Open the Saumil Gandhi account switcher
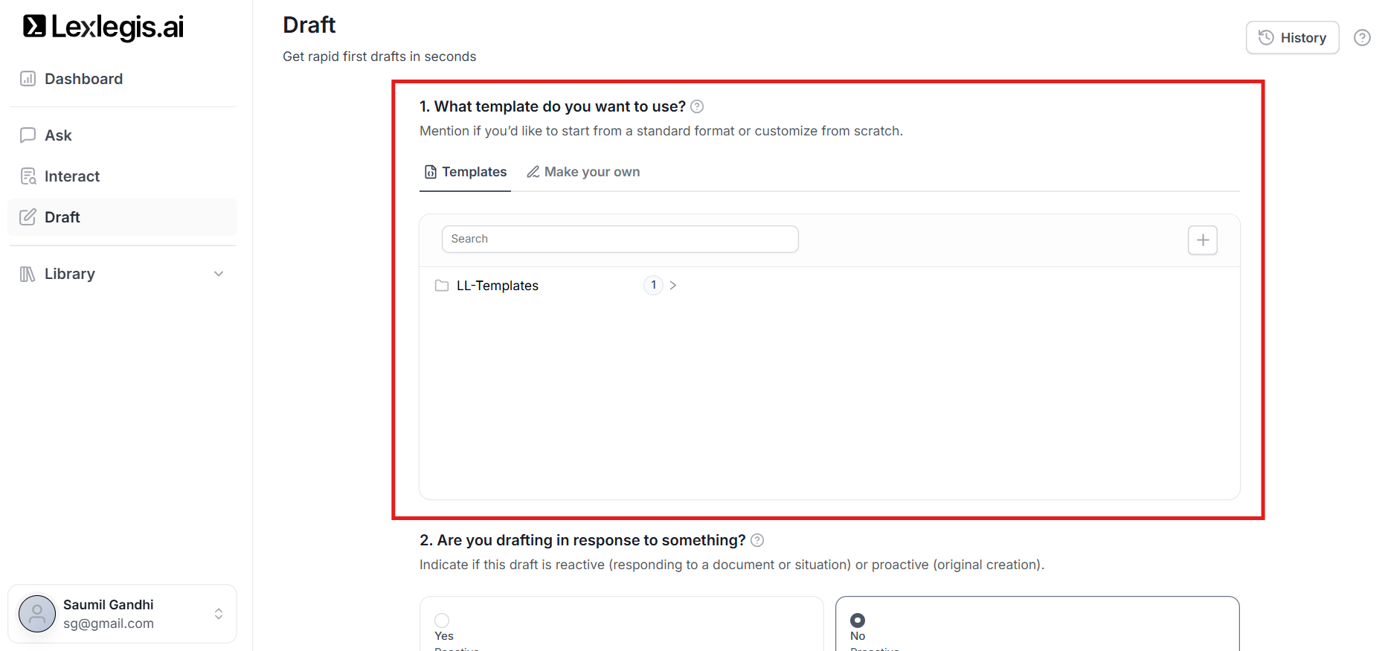 (219, 614)
